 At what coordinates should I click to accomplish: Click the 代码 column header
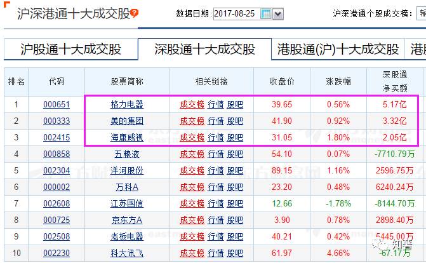(57, 81)
